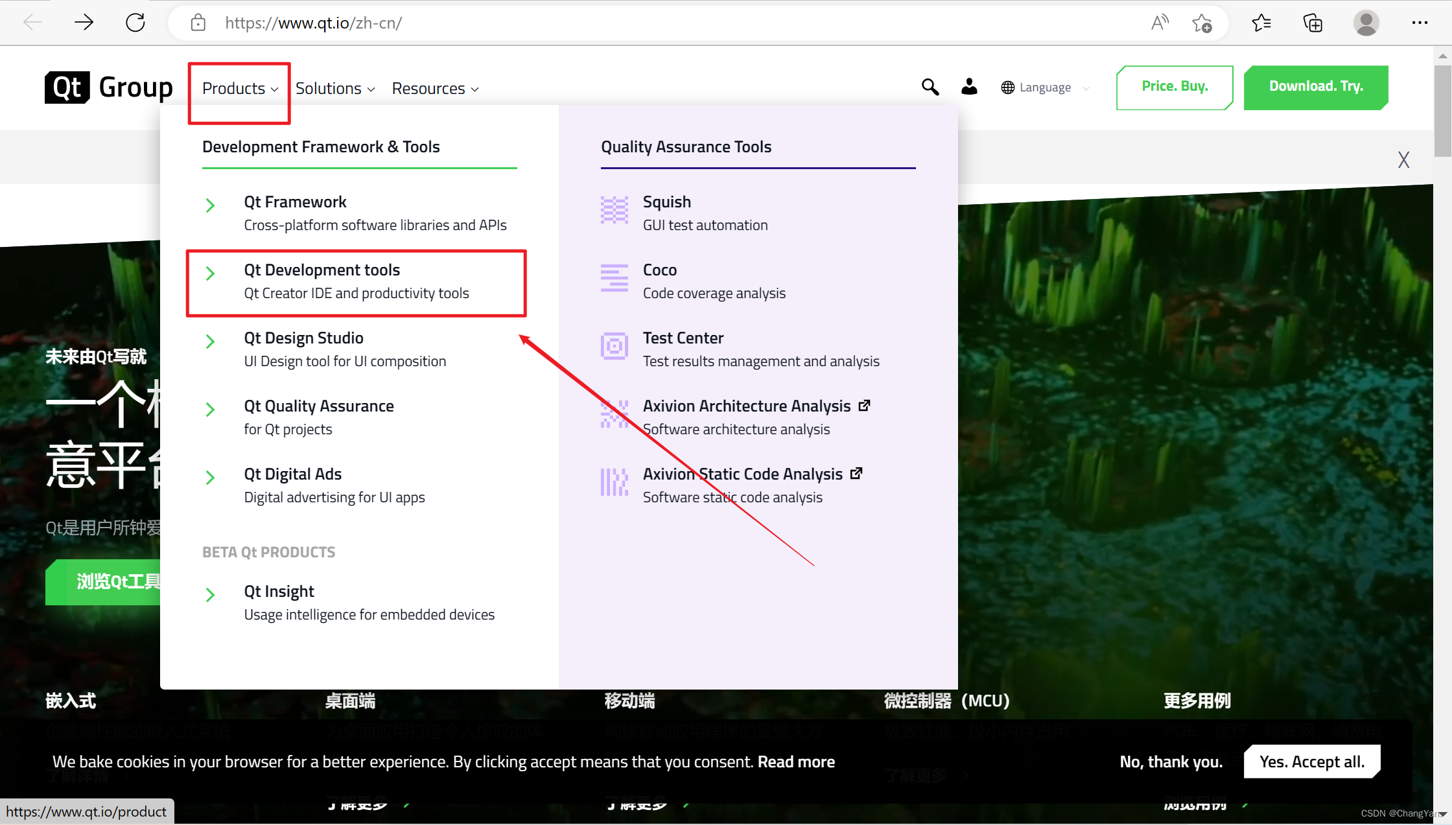
Task: Click chevron next to Qt Design Studio
Action: 210,342
